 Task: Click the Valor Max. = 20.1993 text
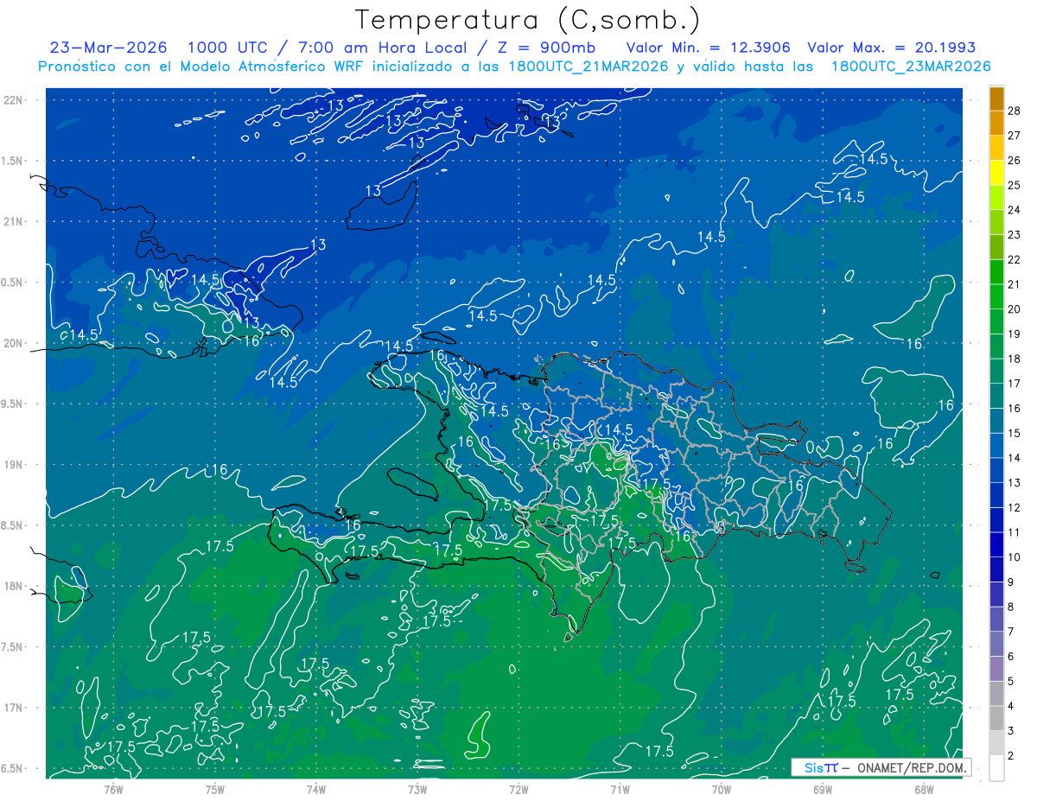point(891,48)
